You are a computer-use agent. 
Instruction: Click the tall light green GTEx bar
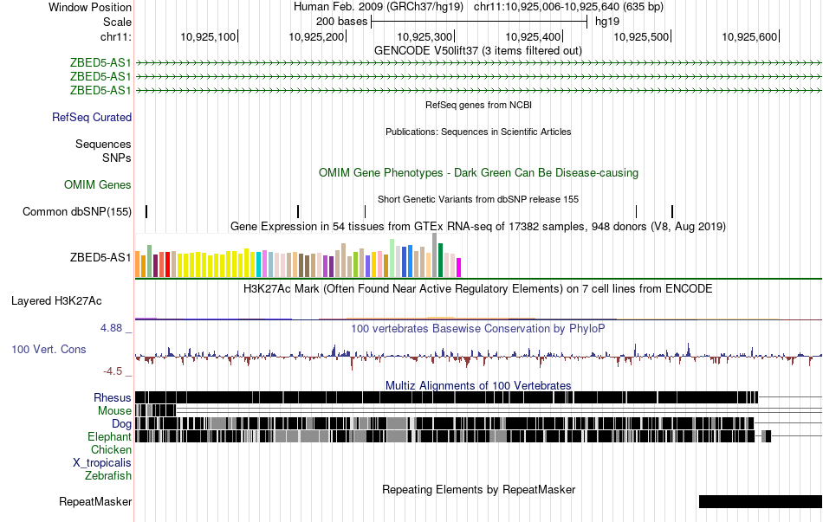coord(392,258)
